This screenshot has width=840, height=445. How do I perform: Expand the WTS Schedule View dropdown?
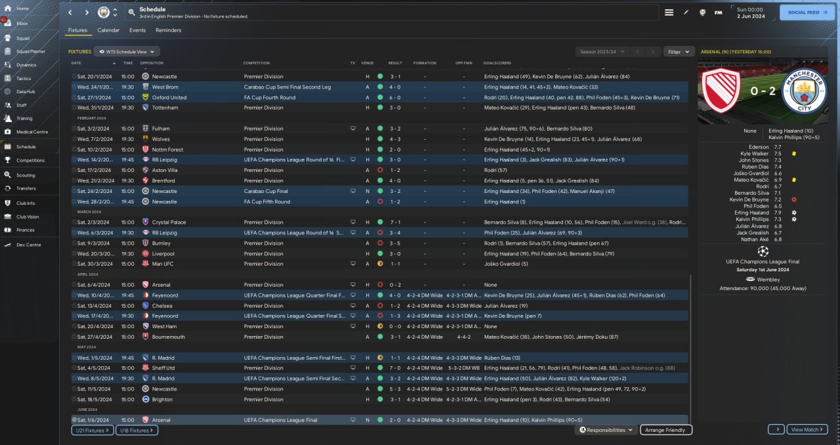coord(127,51)
